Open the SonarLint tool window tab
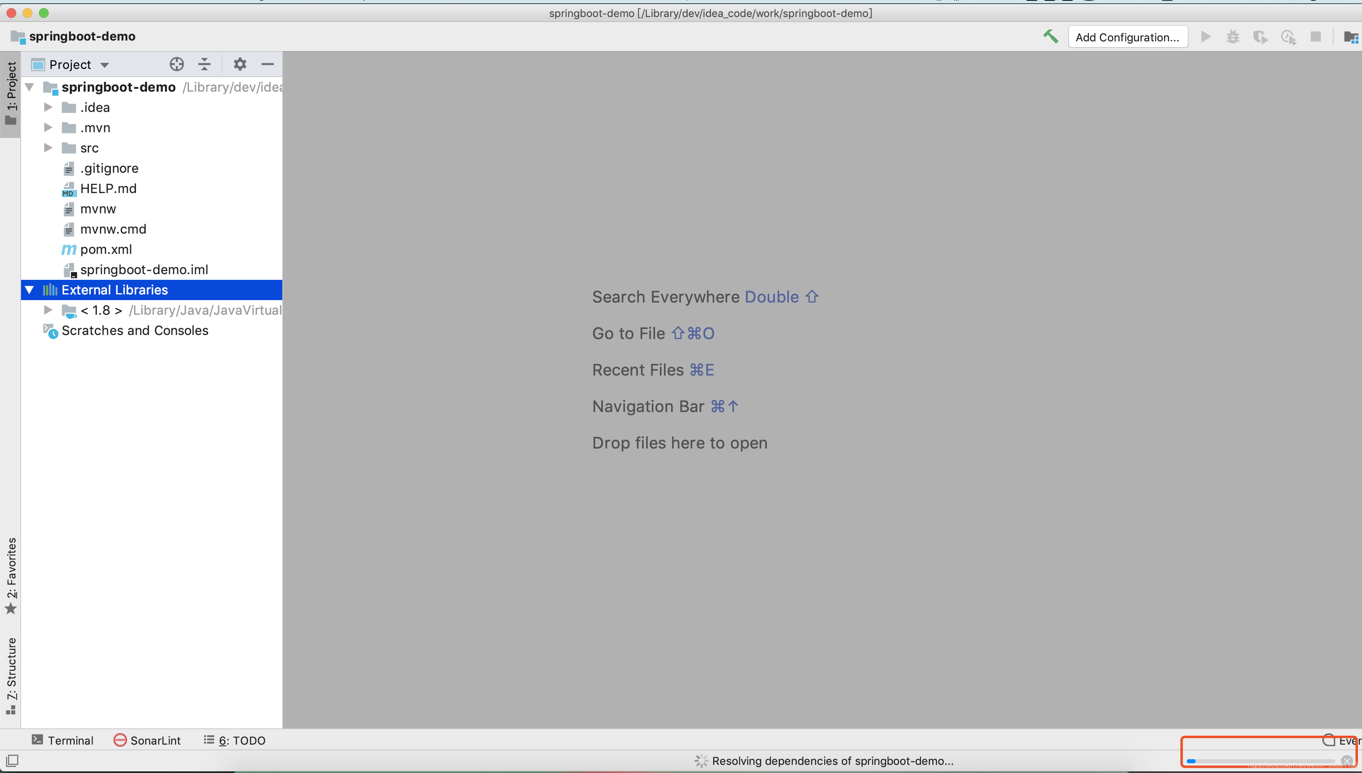Image resolution: width=1362 pixels, height=773 pixels. pos(147,740)
